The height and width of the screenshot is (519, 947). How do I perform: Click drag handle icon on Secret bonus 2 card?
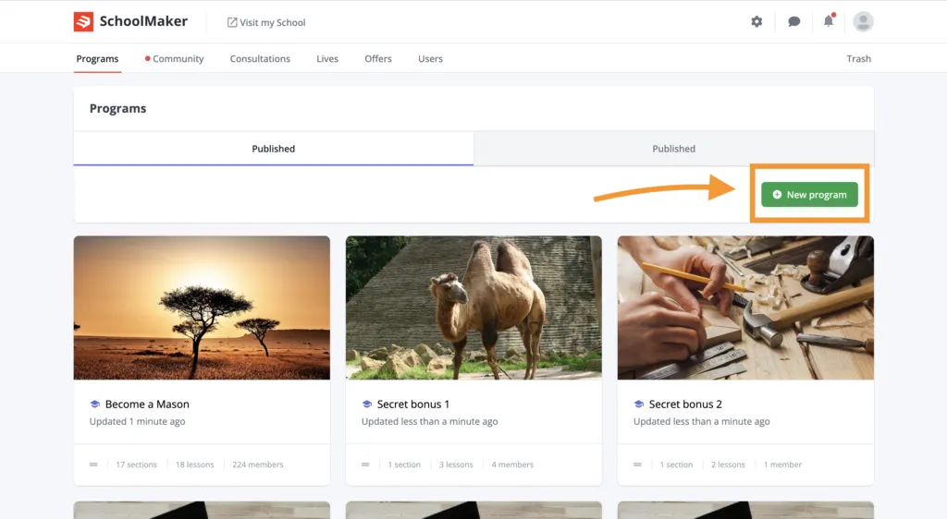637,465
